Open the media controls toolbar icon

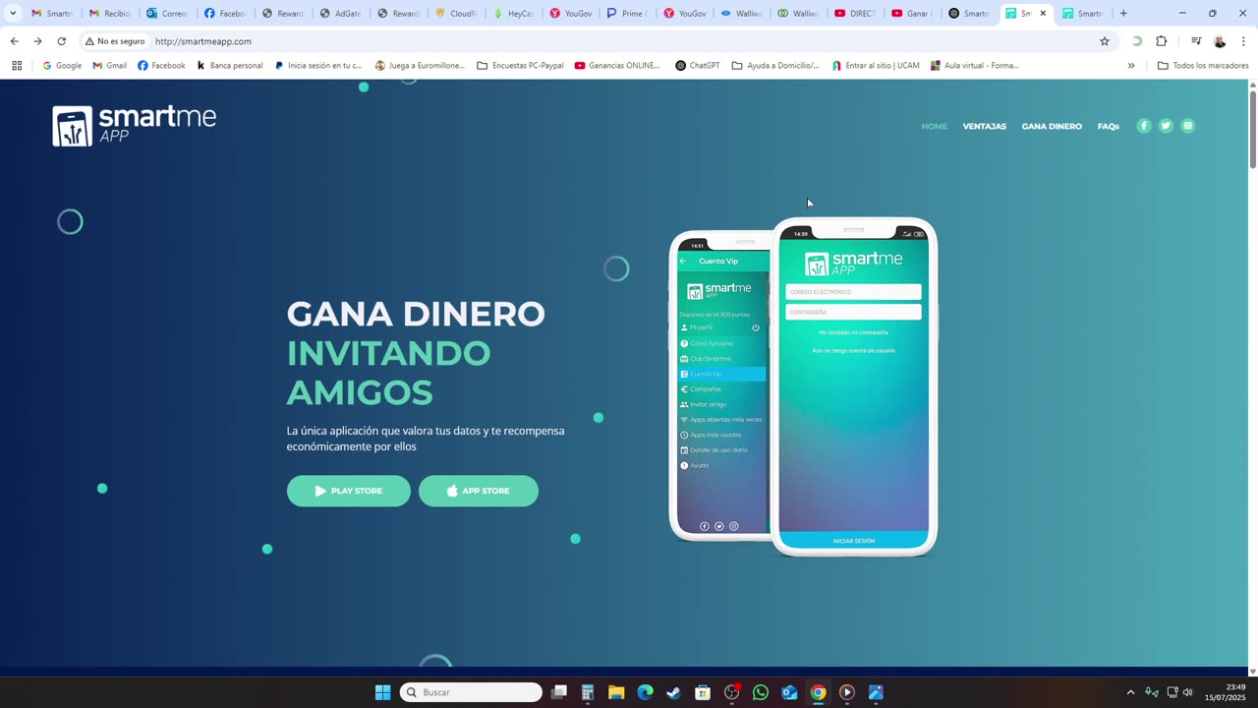click(x=1196, y=41)
